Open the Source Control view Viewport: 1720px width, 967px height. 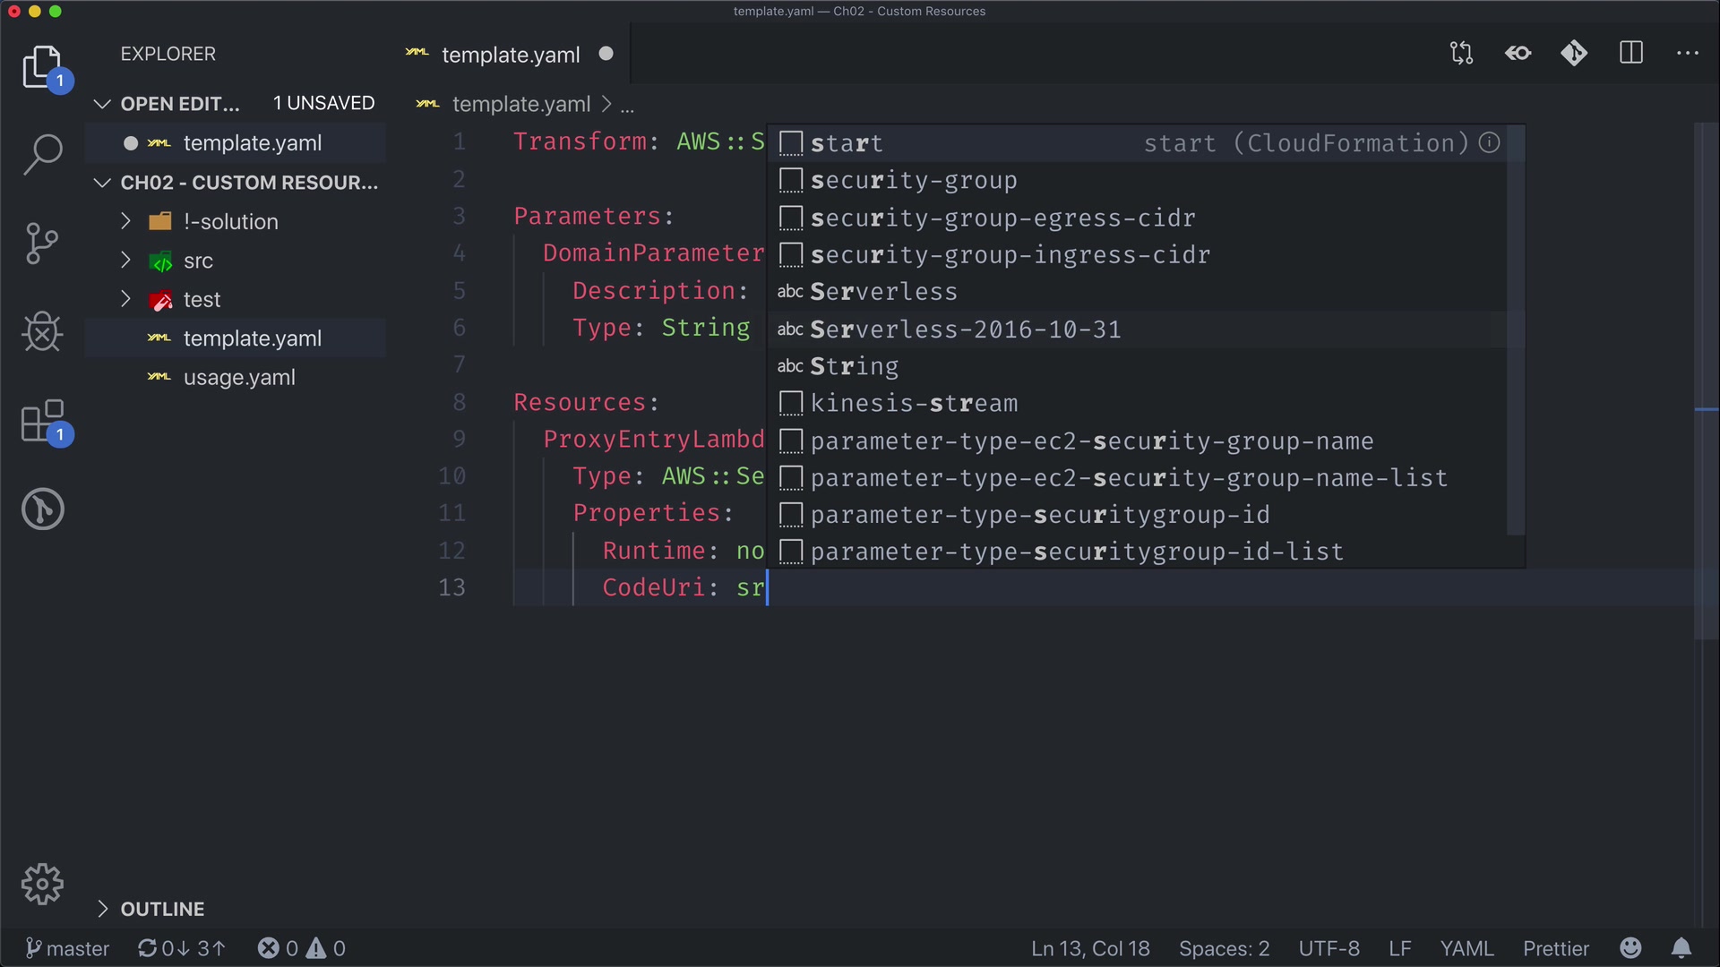tap(42, 244)
